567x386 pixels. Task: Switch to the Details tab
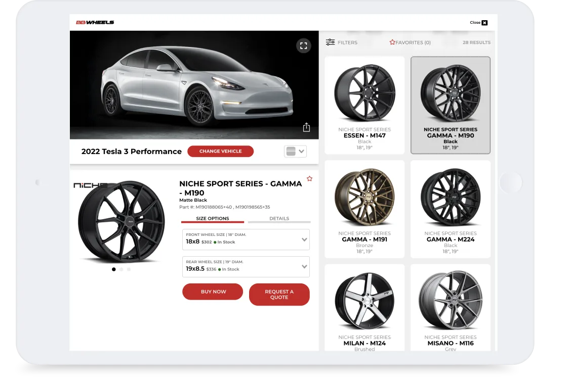coord(278,218)
